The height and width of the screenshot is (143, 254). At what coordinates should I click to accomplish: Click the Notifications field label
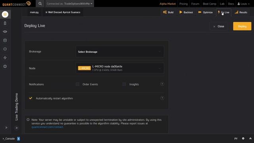(36, 84)
